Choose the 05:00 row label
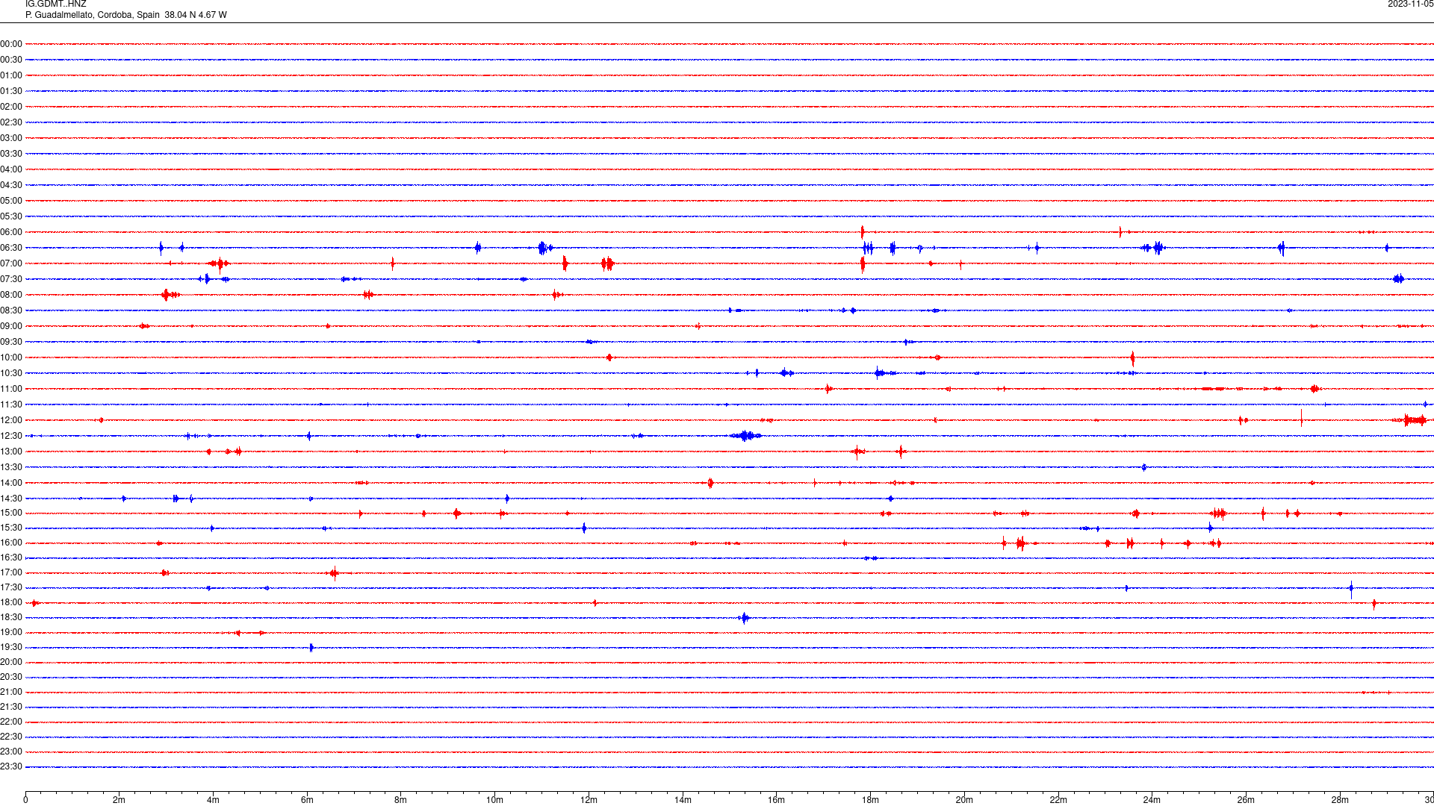Screen dimensions: 1434x806 coord(11,201)
